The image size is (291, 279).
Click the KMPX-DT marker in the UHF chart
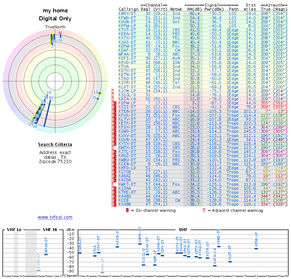coord(140,244)
